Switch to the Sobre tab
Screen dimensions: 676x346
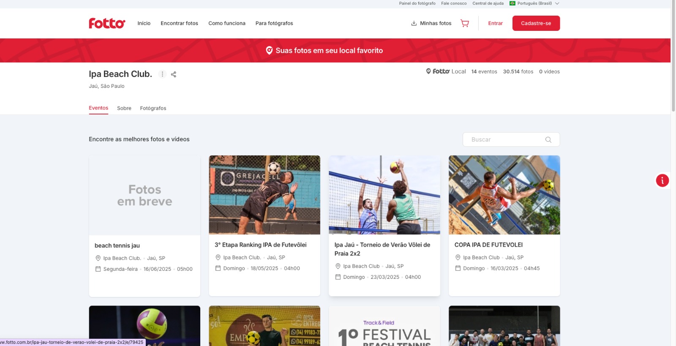(124, 108)
